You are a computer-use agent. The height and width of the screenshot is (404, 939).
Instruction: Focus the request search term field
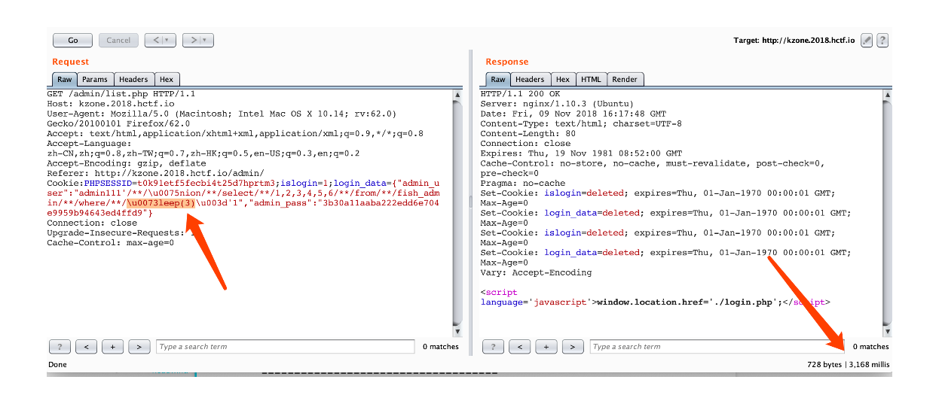(x=286, y=347)
